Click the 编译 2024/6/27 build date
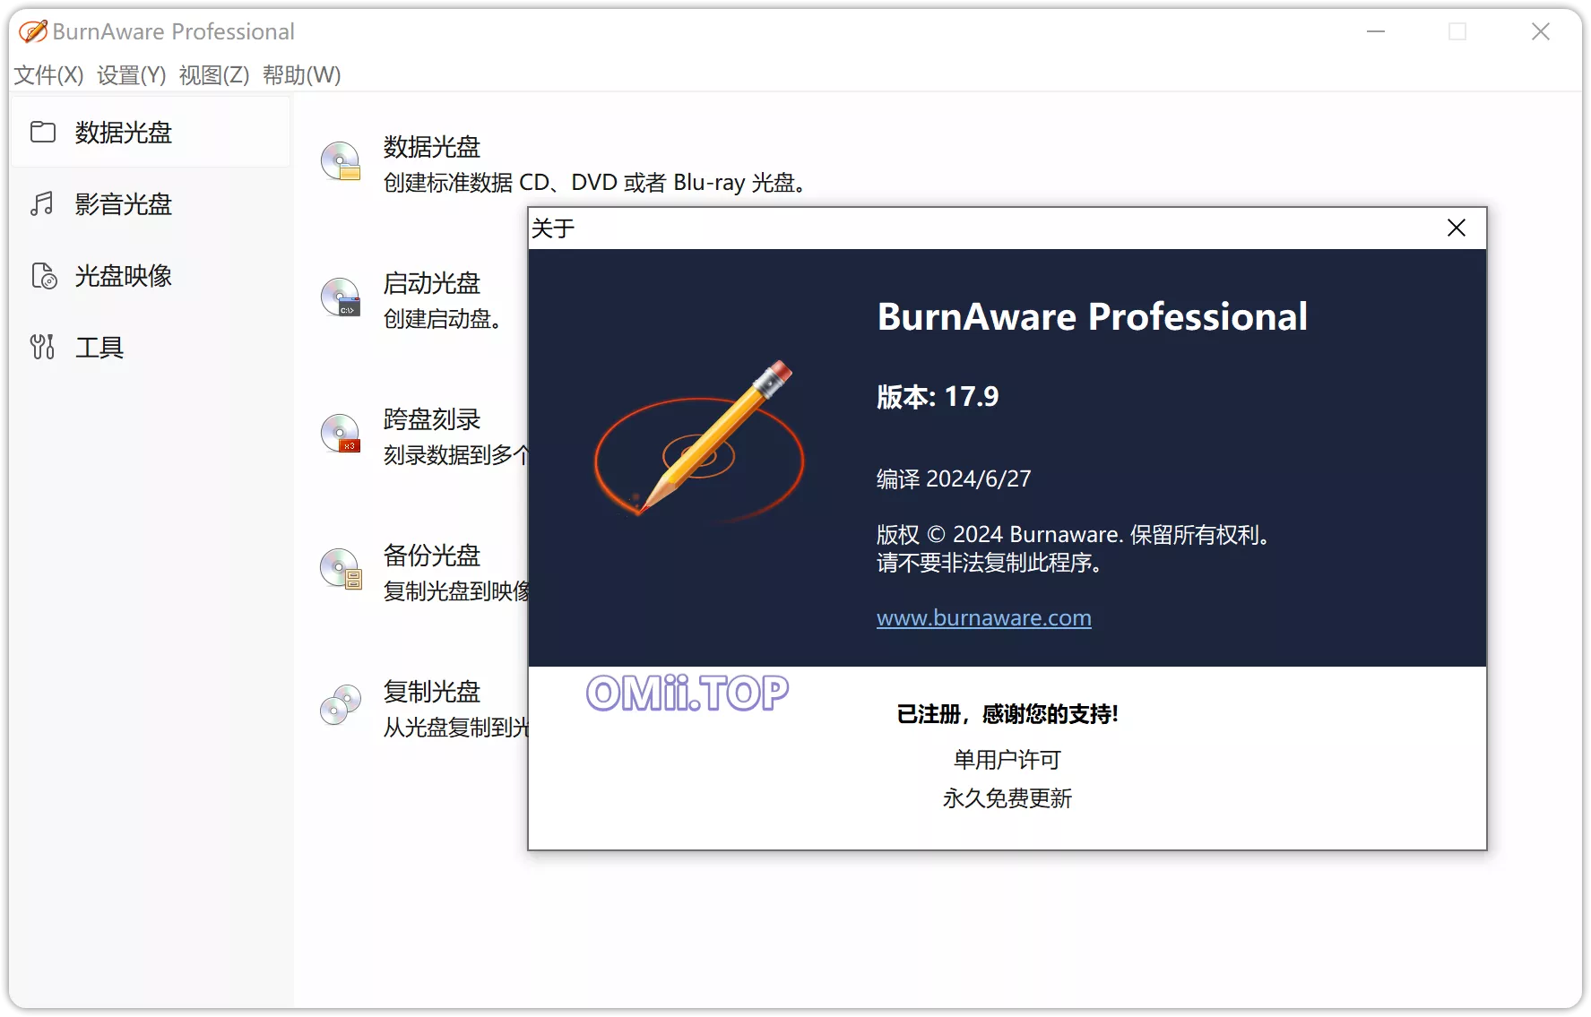Screen dimensions: 1591x1017 954,478
